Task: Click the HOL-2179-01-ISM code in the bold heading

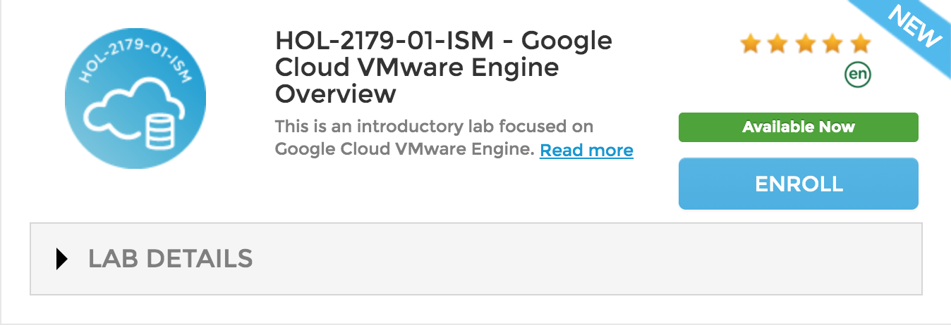Action: (385, 41)
